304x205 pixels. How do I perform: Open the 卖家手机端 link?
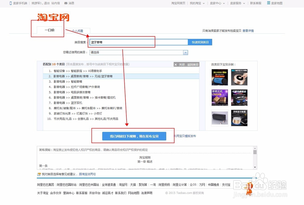(x=20, y=3)
